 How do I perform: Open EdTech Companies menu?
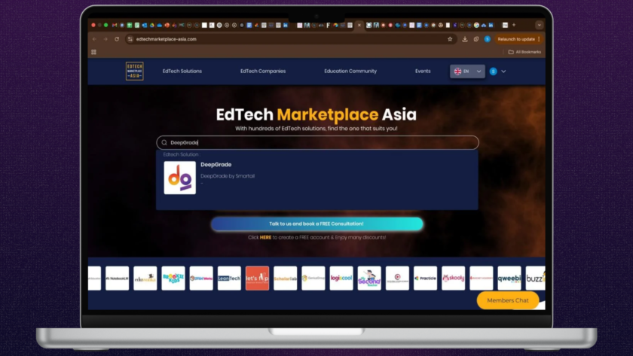263,71
